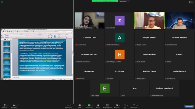
Task: Open Quick Styles in PowerPoint ribbon
Action: click(x=59, y=36)
